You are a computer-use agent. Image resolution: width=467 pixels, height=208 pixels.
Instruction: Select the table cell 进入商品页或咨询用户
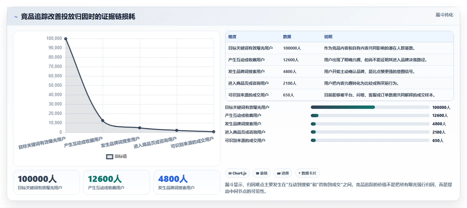point(248,83)
